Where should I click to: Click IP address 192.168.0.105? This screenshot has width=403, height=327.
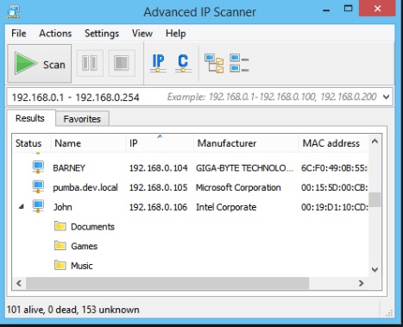(x=158, y=187)
